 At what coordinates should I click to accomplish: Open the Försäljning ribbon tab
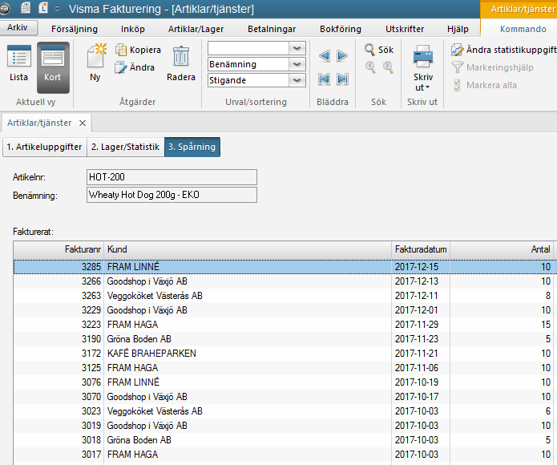point(75,29)
